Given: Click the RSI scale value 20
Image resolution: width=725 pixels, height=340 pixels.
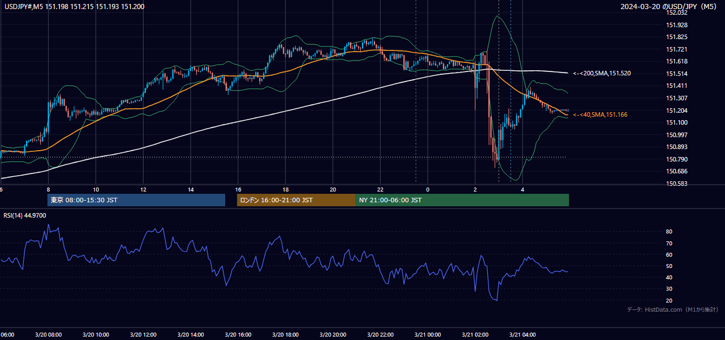Looking at the screenshot, I should click(669, 300).
